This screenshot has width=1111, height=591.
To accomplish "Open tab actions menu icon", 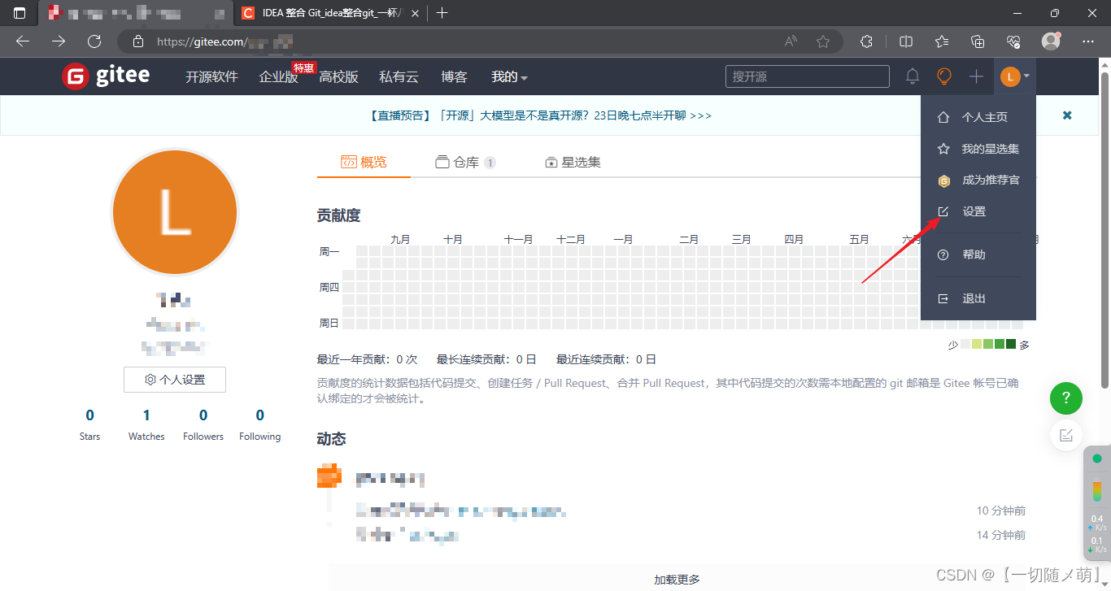I will 20,13.
